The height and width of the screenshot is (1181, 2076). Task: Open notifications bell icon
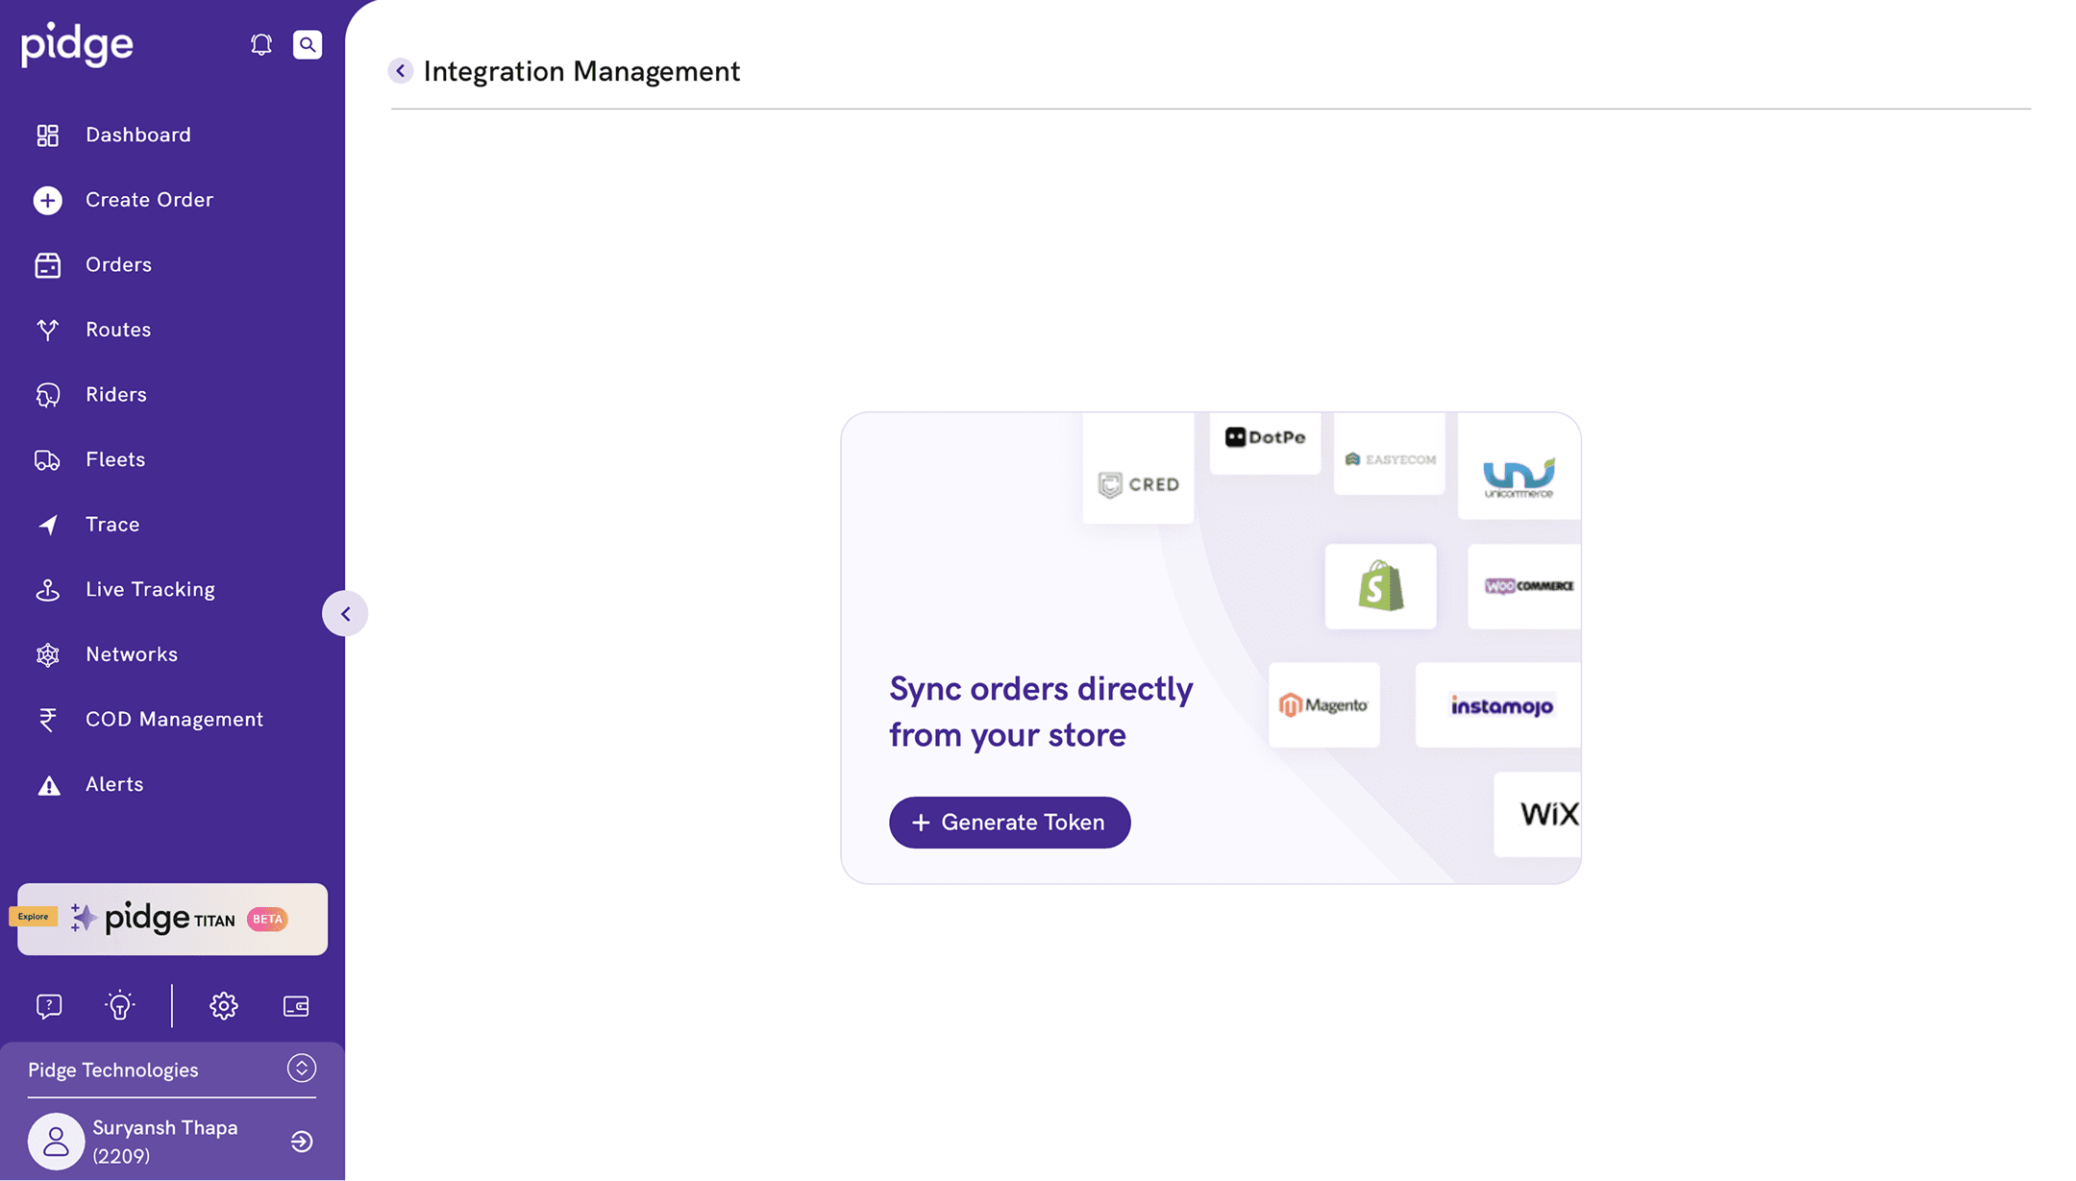[260, 44]
